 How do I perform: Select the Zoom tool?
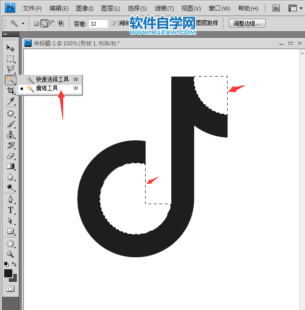(x=10, y=254)
